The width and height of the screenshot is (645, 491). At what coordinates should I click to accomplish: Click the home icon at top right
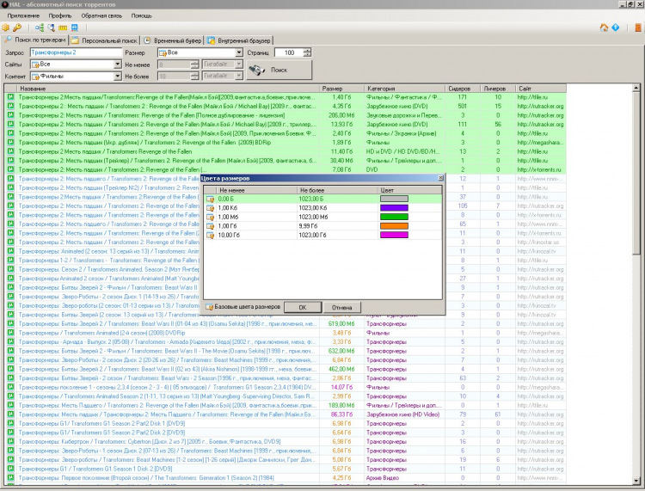click(605, 28)
